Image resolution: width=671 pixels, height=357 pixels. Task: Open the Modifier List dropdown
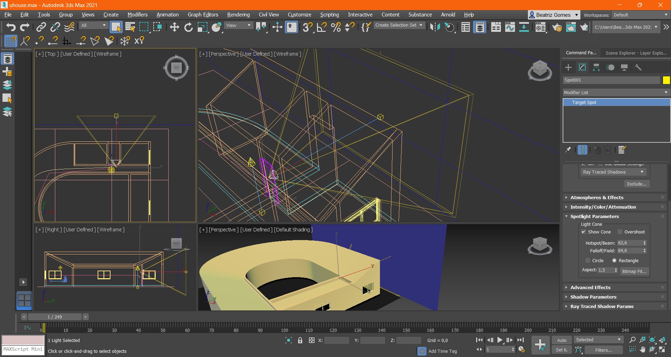click(x=616, y=92)
